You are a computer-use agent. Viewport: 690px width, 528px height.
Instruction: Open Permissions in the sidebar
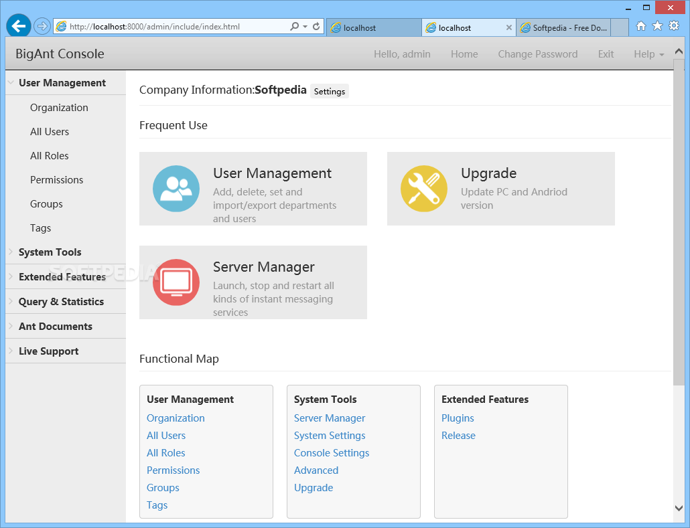coord(56,180)
